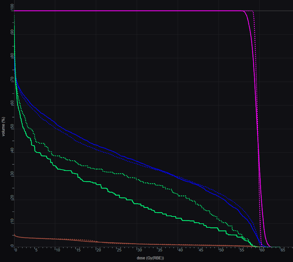Click the 'volume (%)' y-axis title
The image size is (293, 262).
pyautogui.click(x=4, y=126)
